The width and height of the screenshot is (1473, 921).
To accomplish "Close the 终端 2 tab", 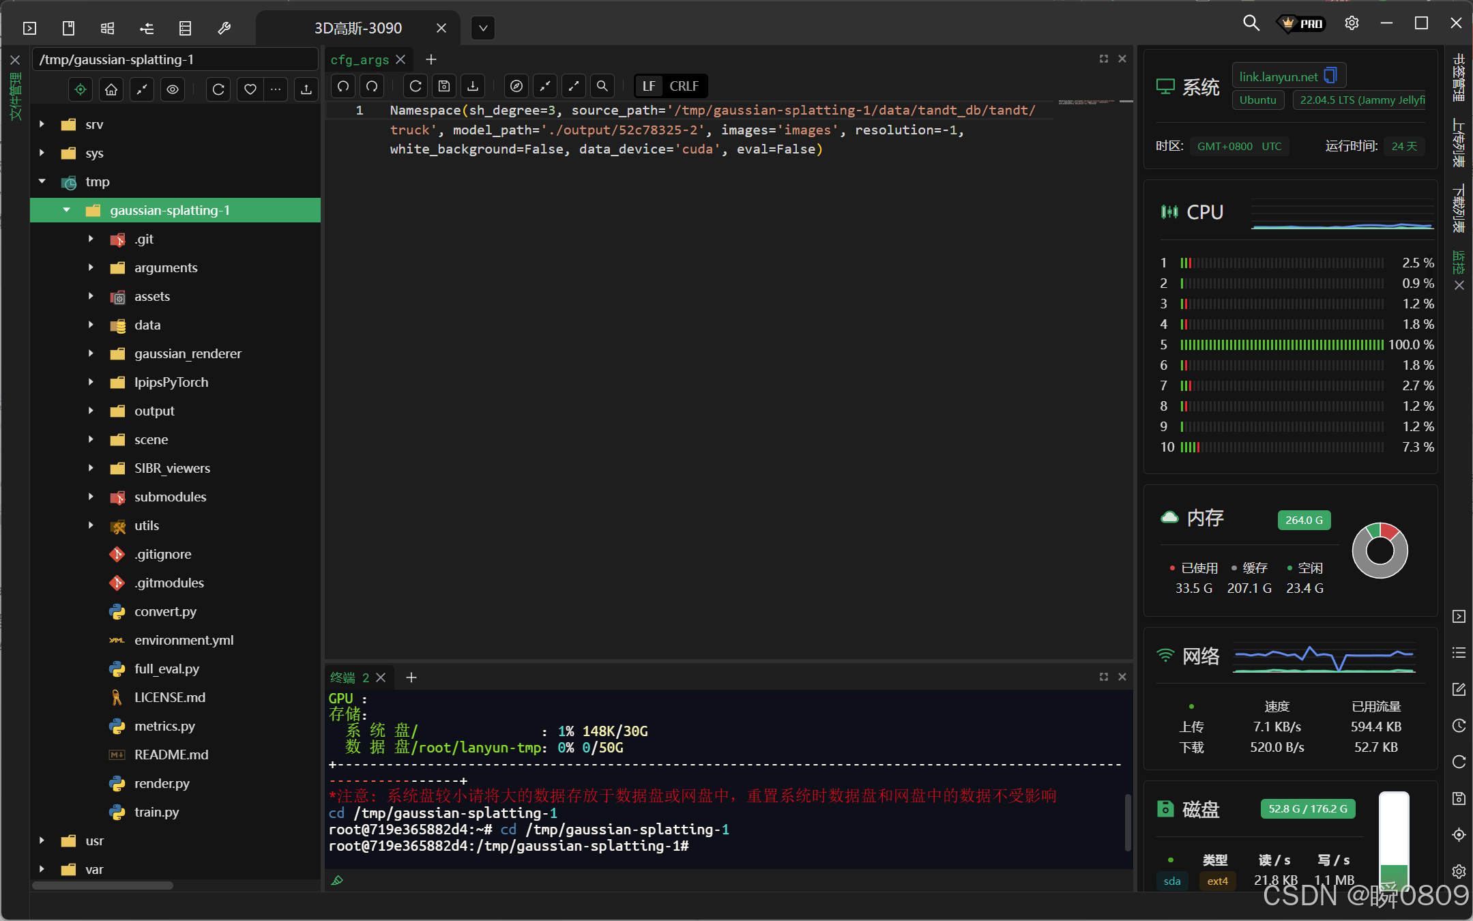I will (381, 677).
